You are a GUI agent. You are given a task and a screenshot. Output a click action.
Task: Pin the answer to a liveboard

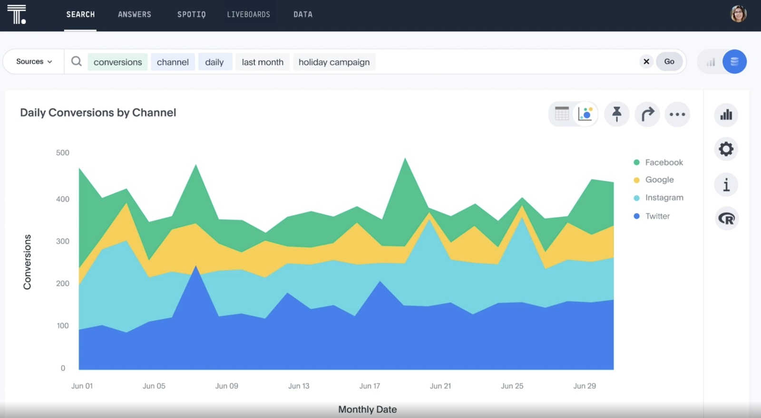click(616, 114)
